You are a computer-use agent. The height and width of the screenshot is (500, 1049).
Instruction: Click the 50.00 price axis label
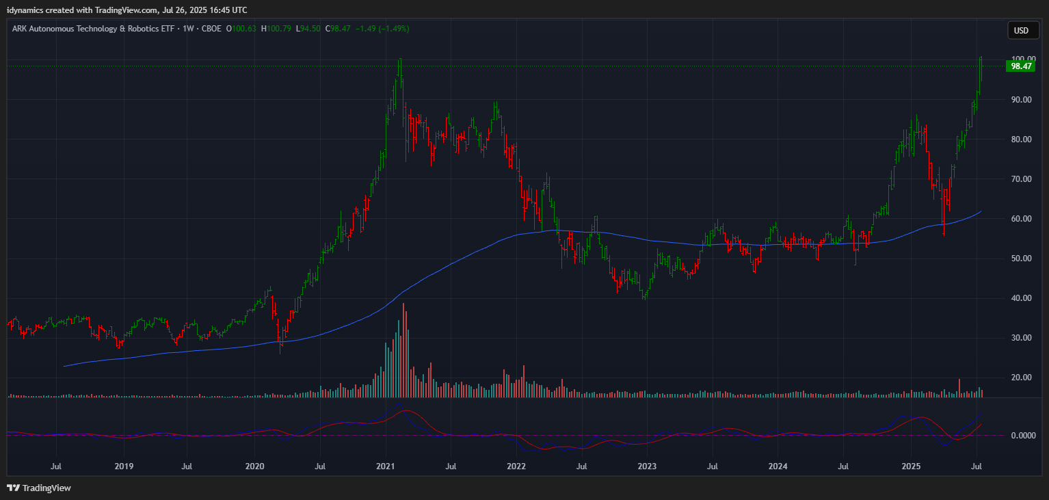coord(1021,259)
